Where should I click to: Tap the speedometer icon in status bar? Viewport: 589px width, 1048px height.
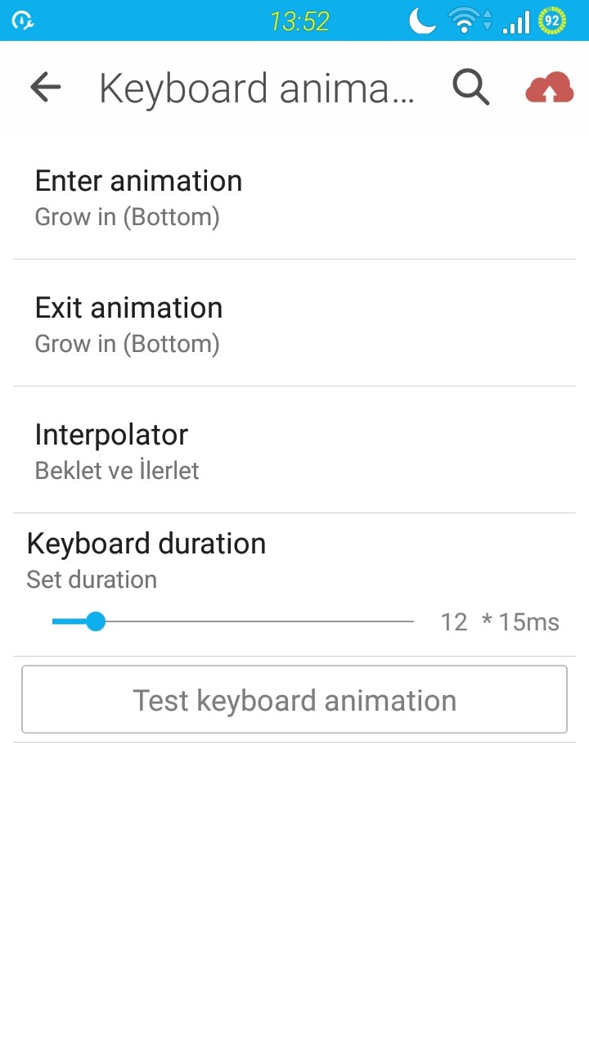[23, 21]
